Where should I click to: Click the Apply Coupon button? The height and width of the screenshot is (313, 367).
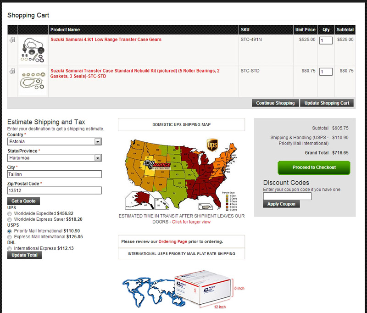281,204
